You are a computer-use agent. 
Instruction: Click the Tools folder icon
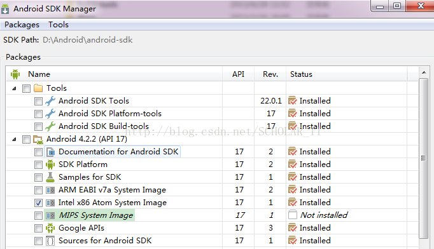click(38, 88)
